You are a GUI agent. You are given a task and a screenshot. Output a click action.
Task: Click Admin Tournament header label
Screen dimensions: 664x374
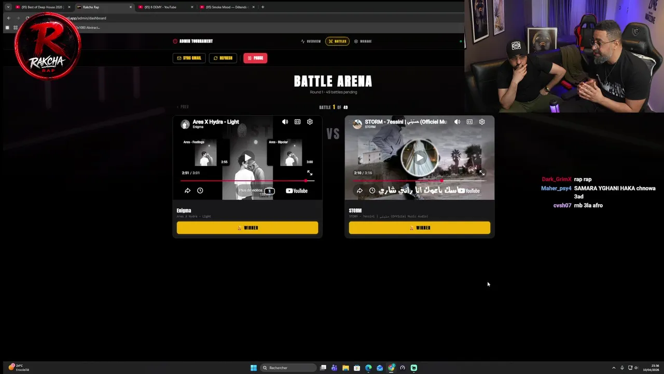pos(193,41)
